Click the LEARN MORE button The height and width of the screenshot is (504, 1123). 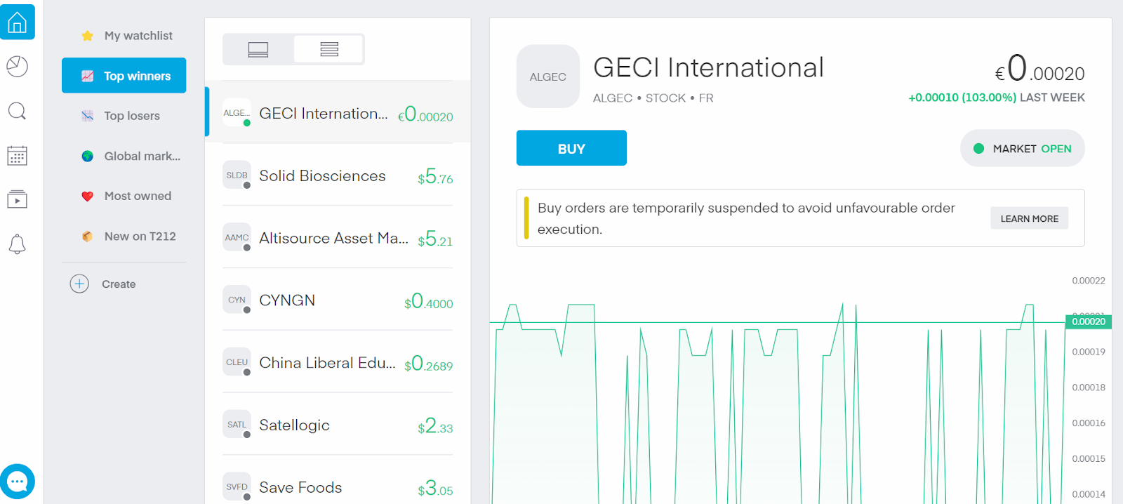[1029, 218]
